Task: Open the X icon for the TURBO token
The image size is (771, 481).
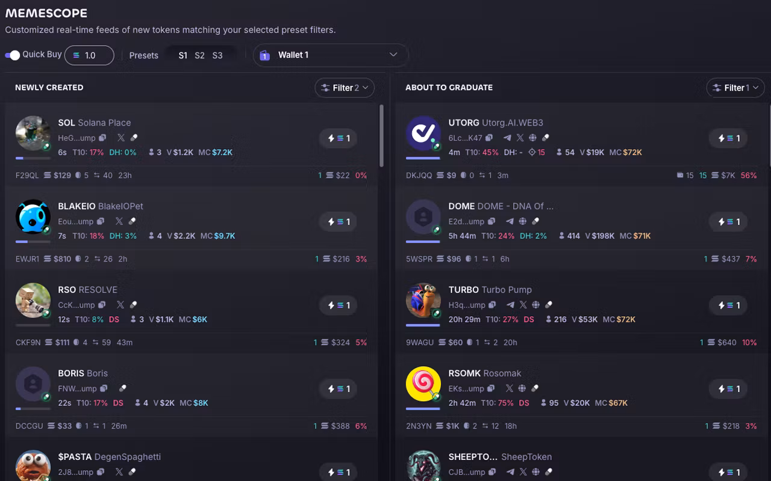Action: 523,305
